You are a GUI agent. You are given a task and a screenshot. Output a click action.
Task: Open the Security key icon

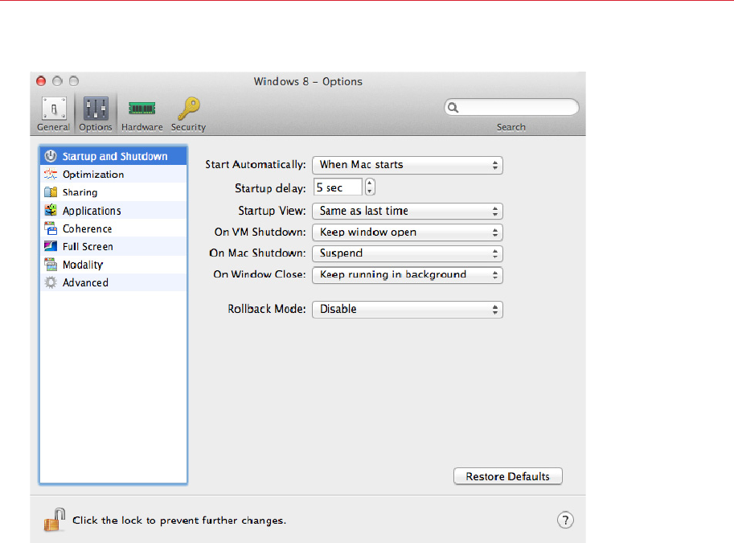189,109
